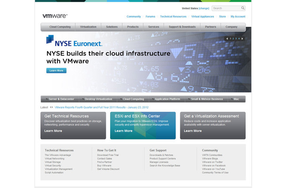Screen dimensions: 287x188
Task: Open Virtualization Management link
Action: [x=58, y=169]
